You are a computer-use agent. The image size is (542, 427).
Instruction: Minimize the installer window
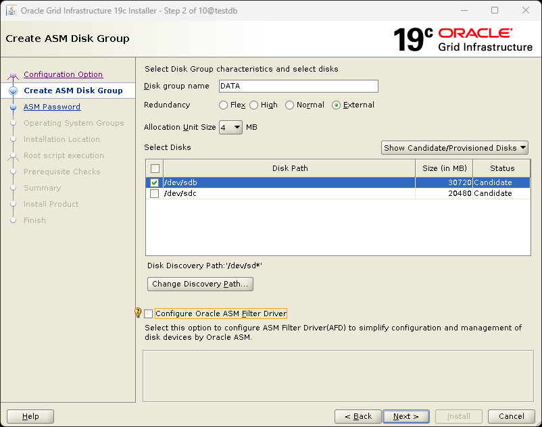[464, 10]
